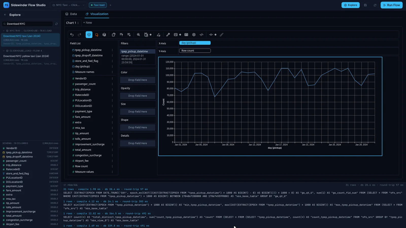Click the layout resize icon

[146, 35]
